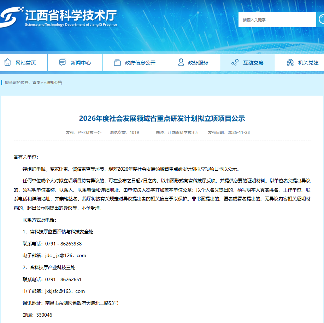Image resolution: width=324 pixels, height=323 pixels.
Task: Open the 机关党建 menu item
Action: click(308, 63)
